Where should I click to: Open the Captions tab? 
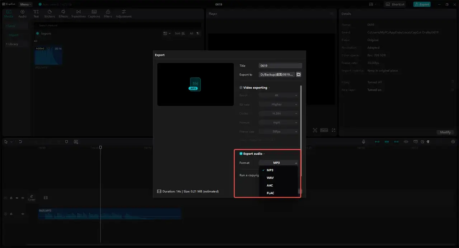94,14
